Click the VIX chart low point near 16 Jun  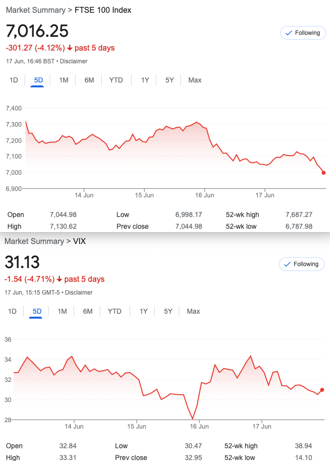(192, 419)
